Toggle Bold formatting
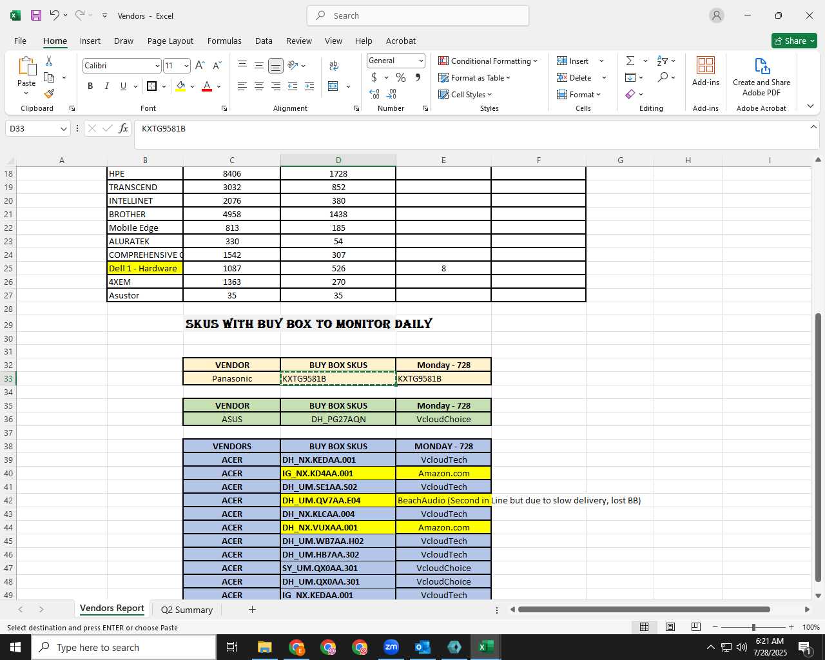 [x=90, y=86]
